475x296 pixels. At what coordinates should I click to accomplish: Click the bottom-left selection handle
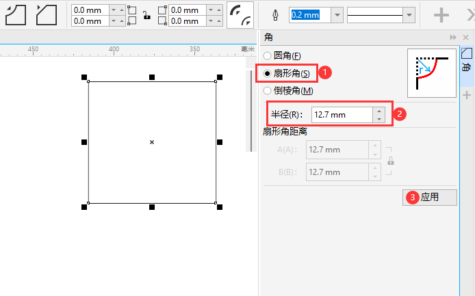point(84,207)
